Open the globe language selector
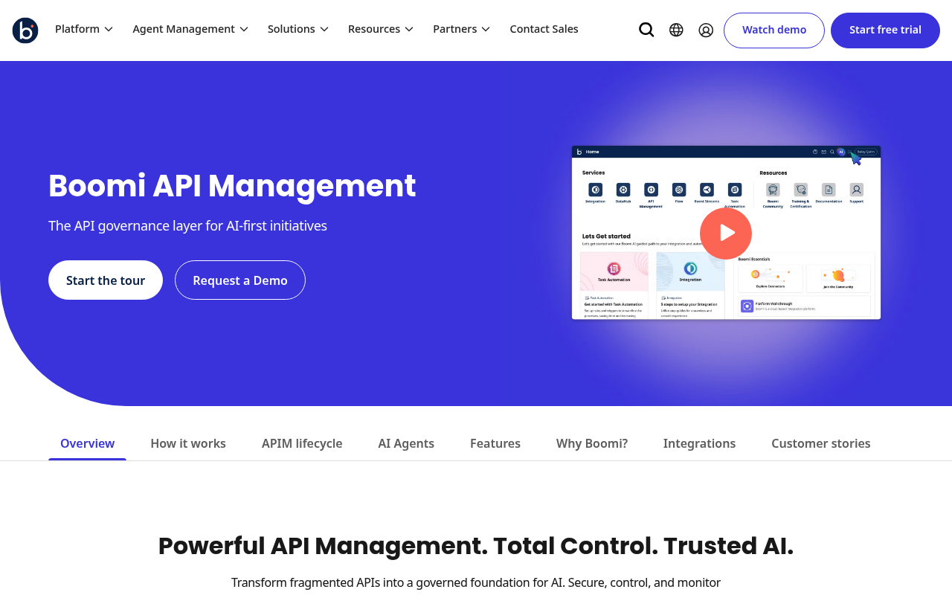 [x=676, y=30]
